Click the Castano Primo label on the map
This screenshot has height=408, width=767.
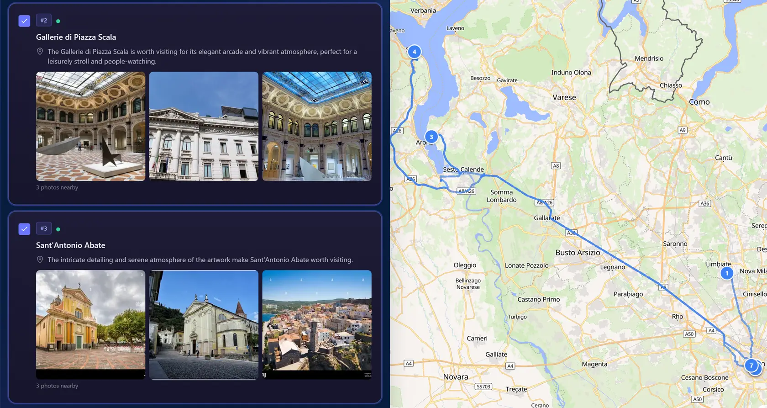(539, 300)
